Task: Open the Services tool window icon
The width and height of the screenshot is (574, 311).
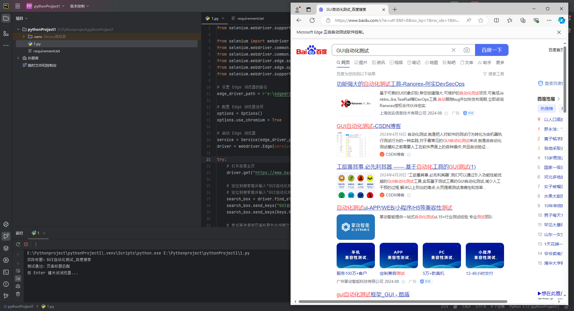Action: coord(6,260)
